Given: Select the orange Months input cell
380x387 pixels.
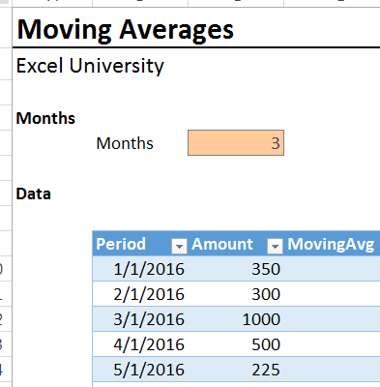Looking at the screenshot, I should pos(236,143).
